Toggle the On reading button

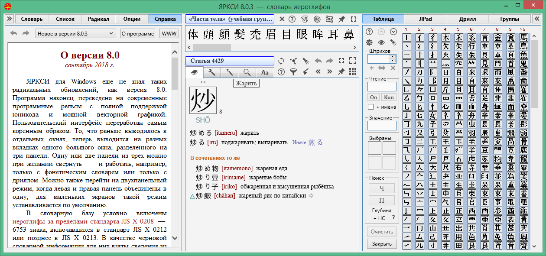pos(374,97)
